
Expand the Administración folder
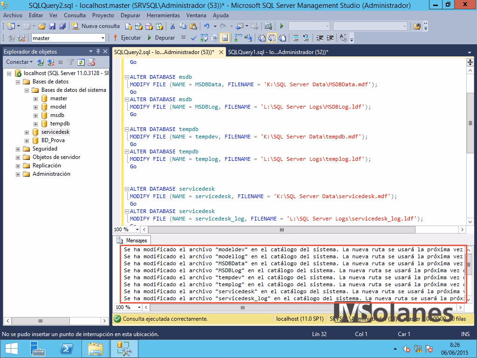tap(18, 174)
